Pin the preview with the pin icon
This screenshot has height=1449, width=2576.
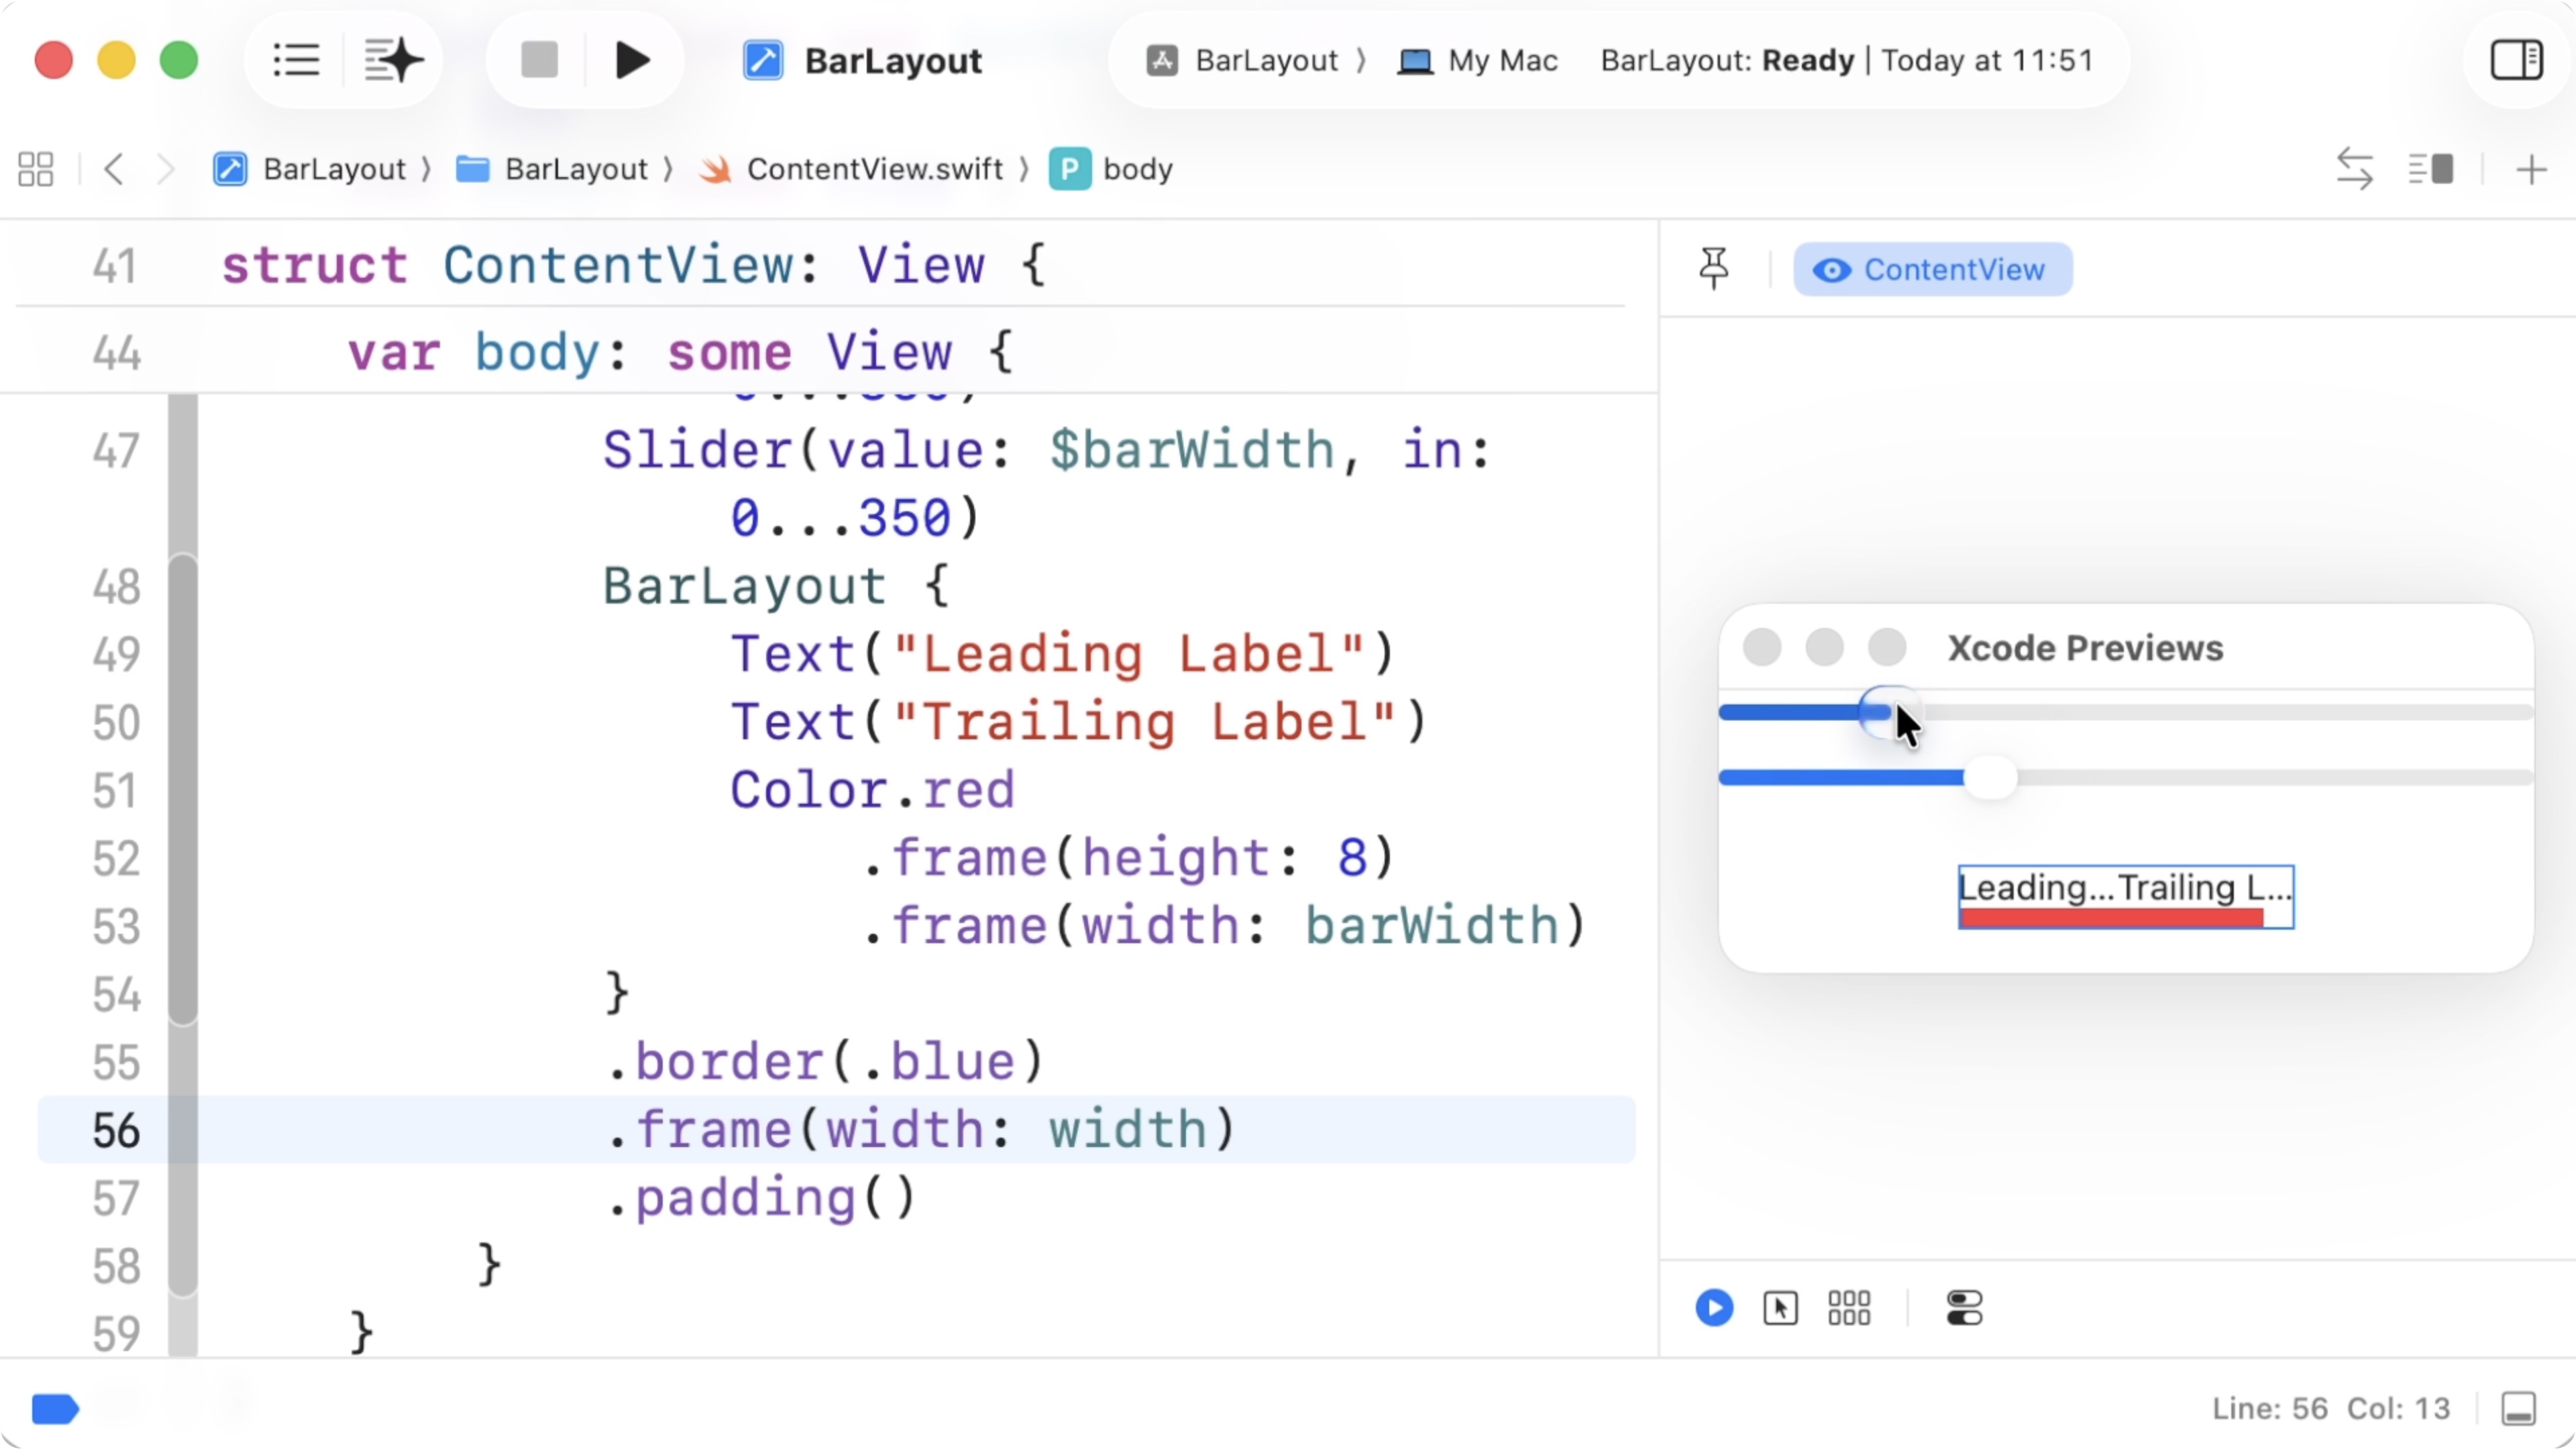[x=1713, y=269]
